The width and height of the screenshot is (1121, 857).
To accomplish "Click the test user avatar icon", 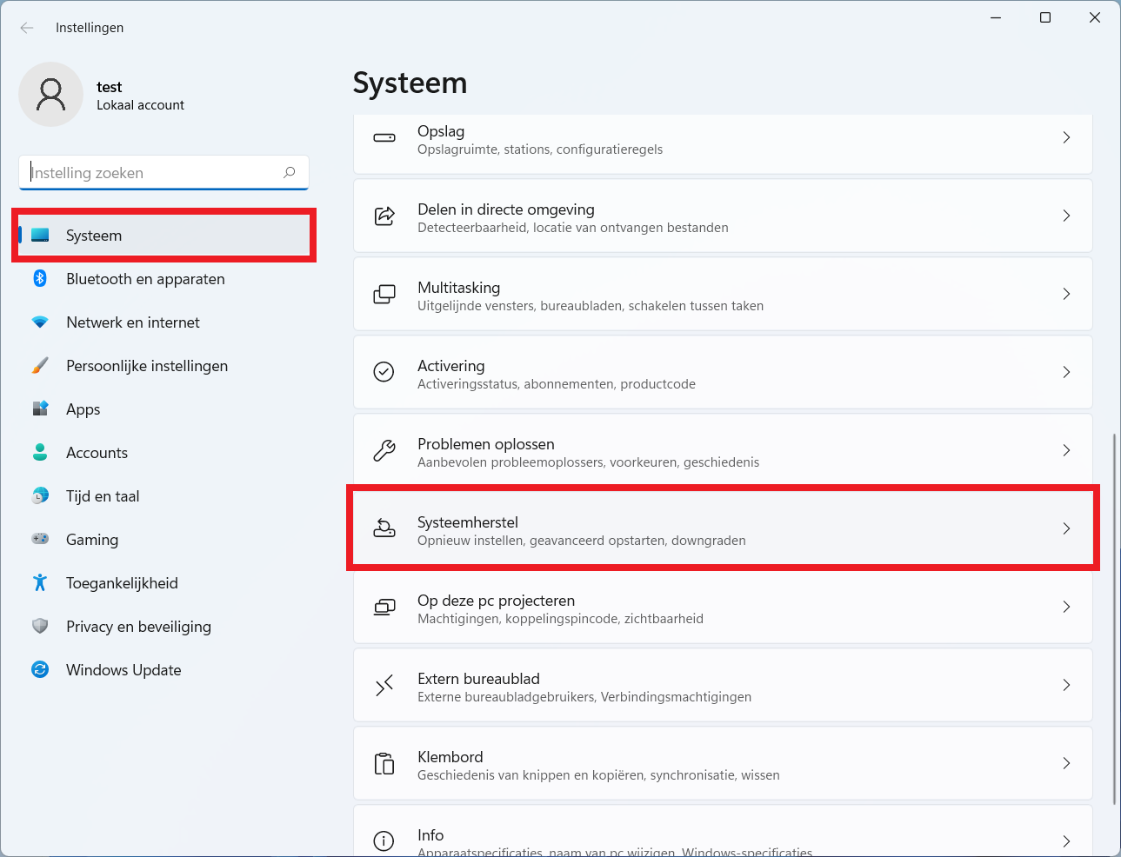I will click(51, 94).
